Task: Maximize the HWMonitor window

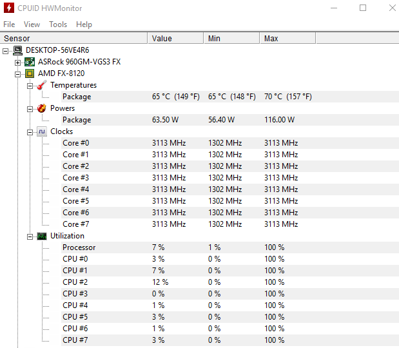Action: (363, 8)
